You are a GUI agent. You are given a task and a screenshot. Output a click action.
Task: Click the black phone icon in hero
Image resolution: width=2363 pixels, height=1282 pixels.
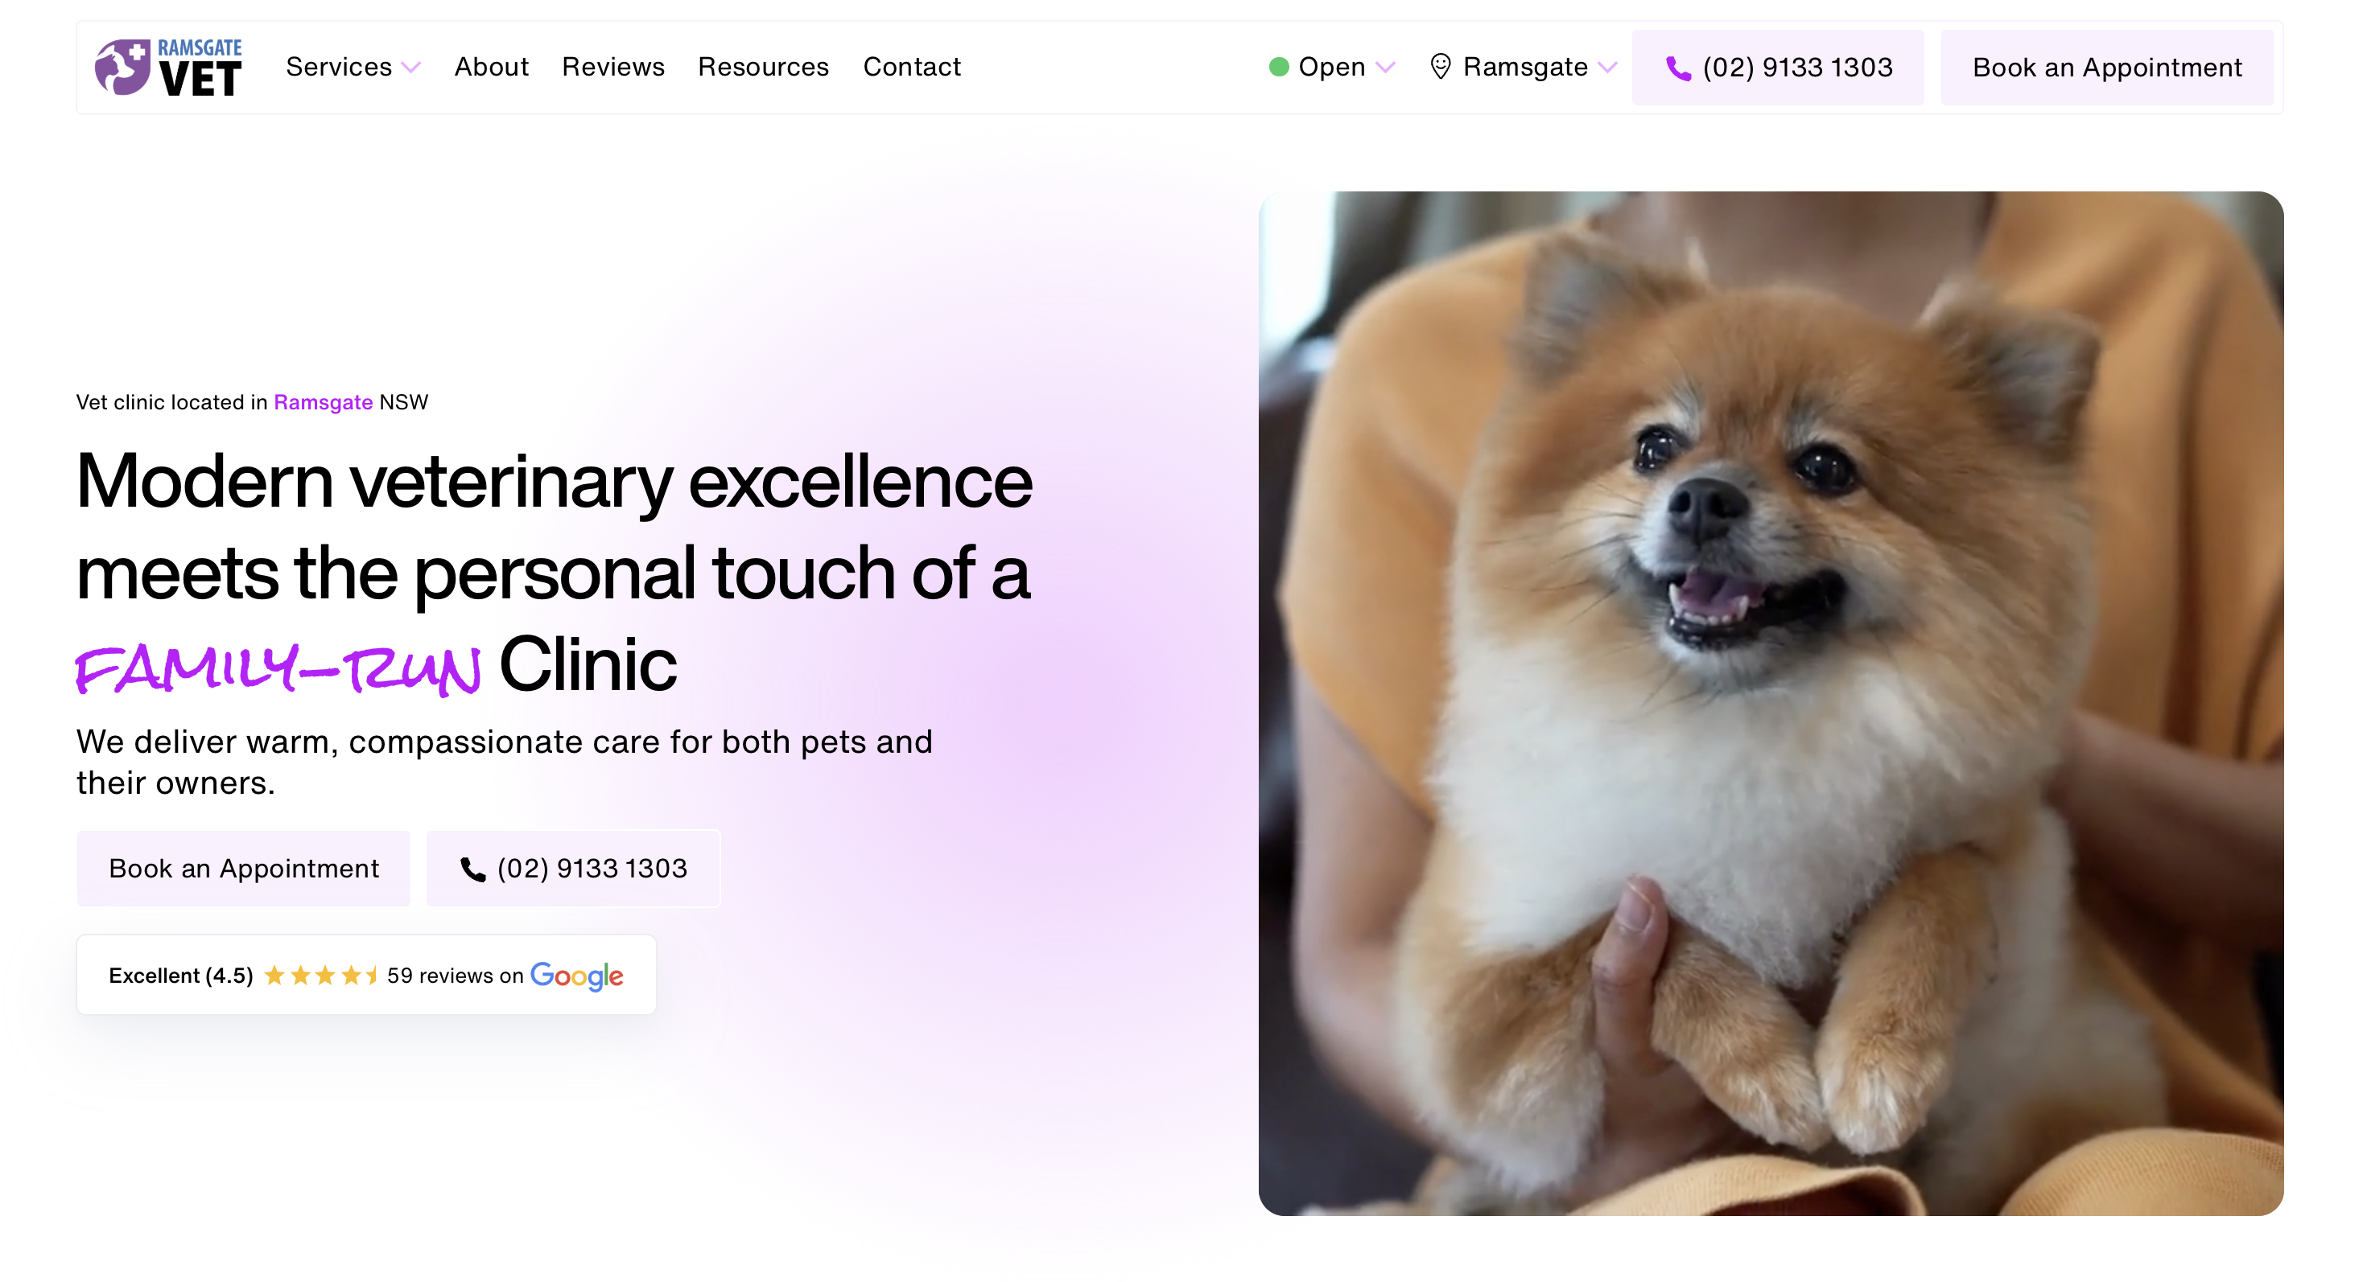tap(472, 869)
